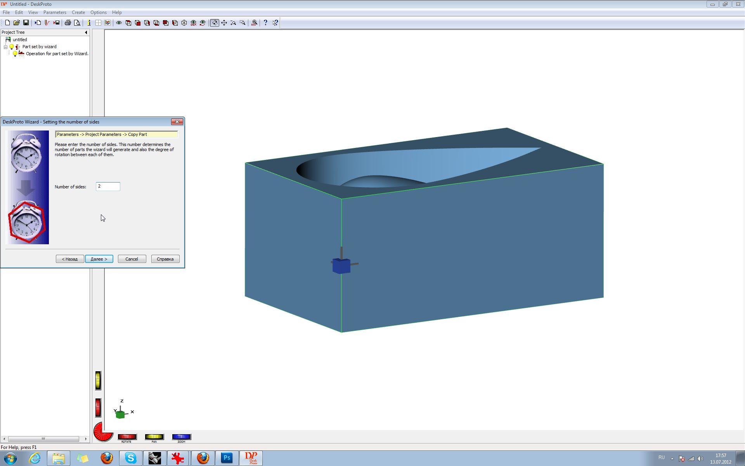The width and height of the screenshot is (745, 466).
Task: Toggle light bulb of the wizard Operation
Action: point(15,54)
